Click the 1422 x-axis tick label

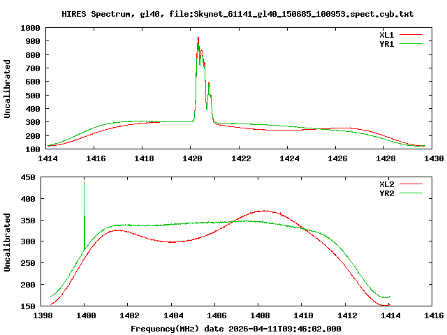241,158
